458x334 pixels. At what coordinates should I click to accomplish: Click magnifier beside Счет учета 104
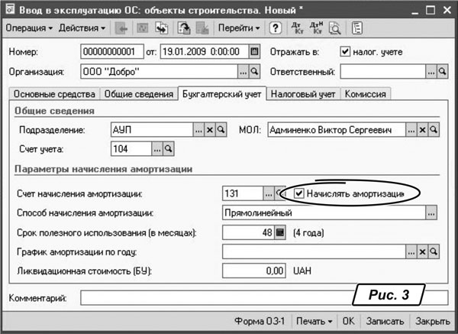point(169,148)
